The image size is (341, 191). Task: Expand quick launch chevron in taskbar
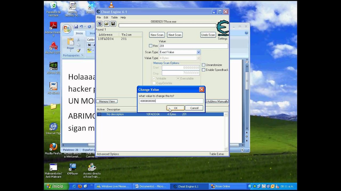tap(92, 186)
